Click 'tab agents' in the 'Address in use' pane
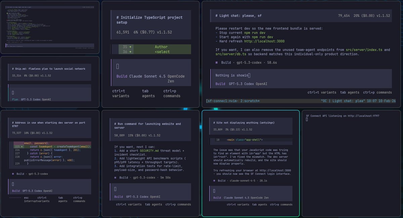 [63, 199]
